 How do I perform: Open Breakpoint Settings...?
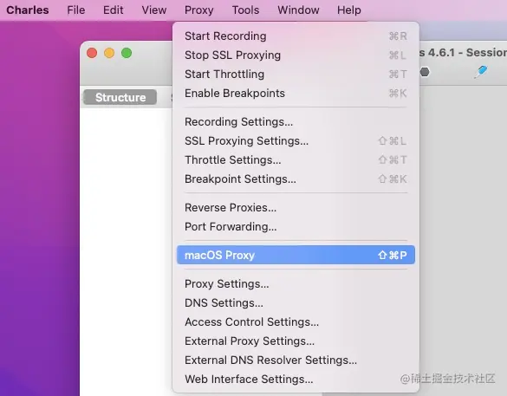(296, 179)
